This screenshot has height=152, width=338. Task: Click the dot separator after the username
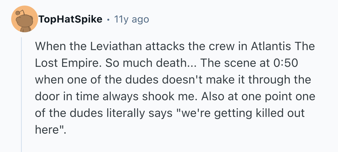[x=108, y=19]
